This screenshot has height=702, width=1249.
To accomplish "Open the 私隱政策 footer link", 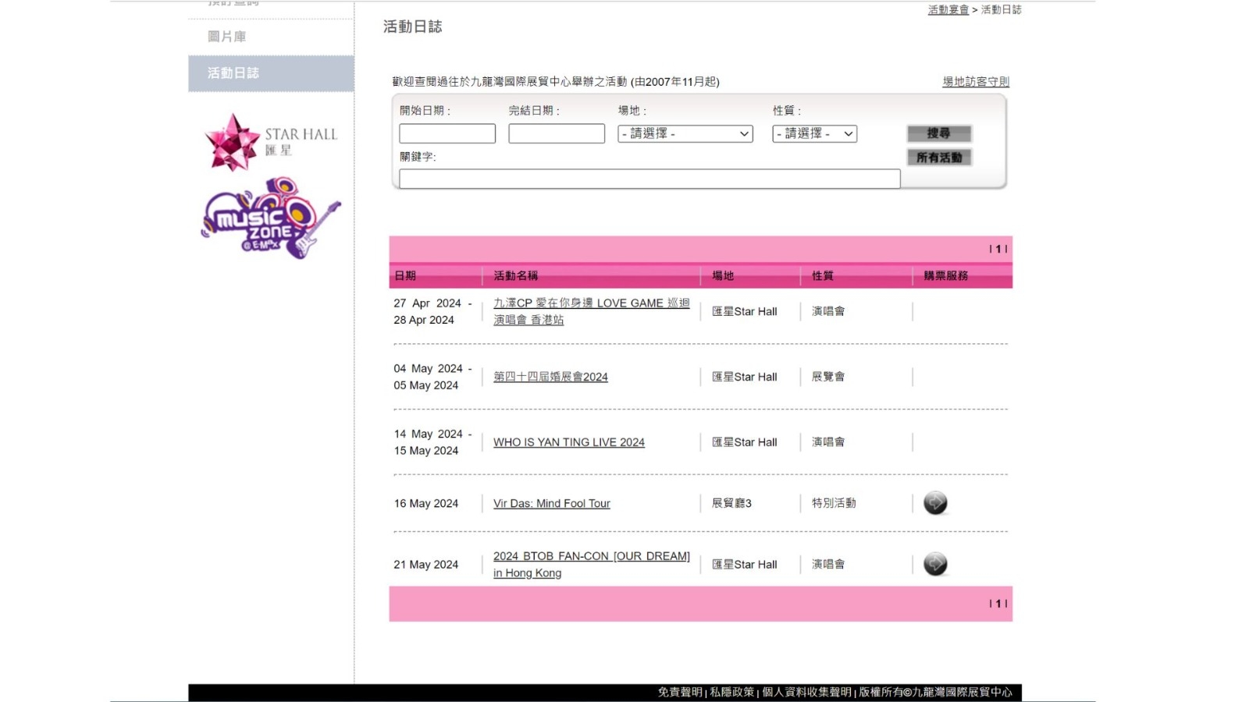I will click(732, 692).
